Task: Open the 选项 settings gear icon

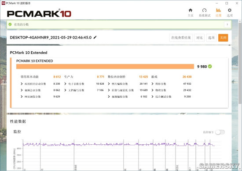Action: [x=230, y=10]
